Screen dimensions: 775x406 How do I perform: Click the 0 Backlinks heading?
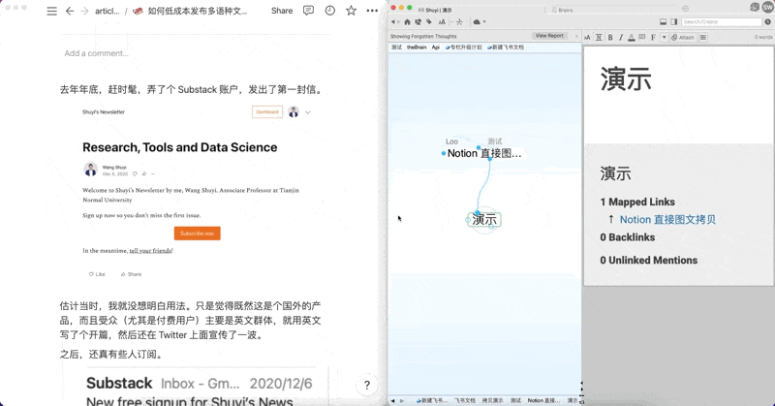coord(627,237)
